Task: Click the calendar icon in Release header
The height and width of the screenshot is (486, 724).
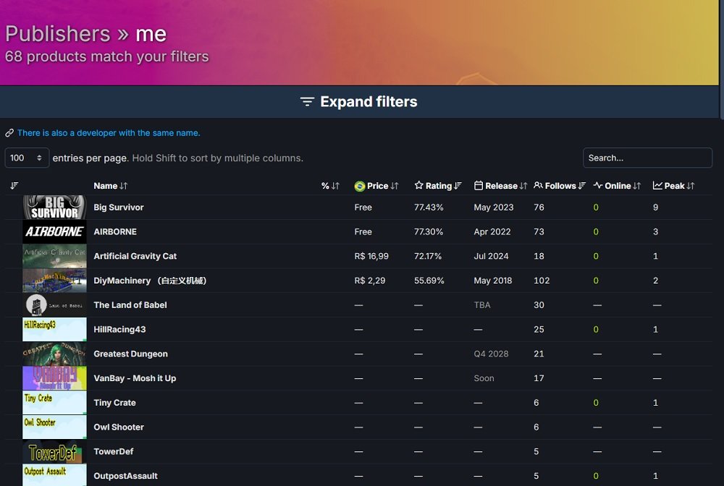Action: [x=478, y=186]
